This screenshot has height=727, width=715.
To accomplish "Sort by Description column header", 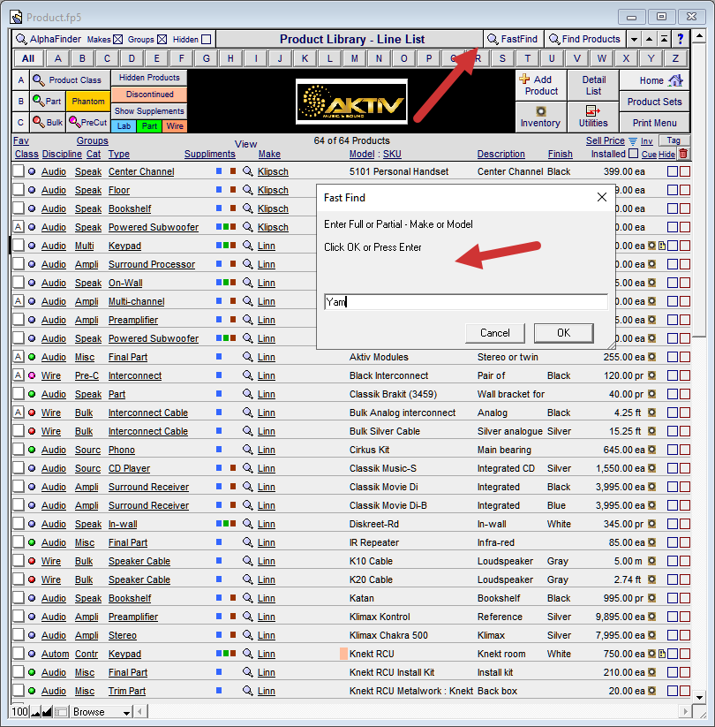I will click(x=500, y=154).
